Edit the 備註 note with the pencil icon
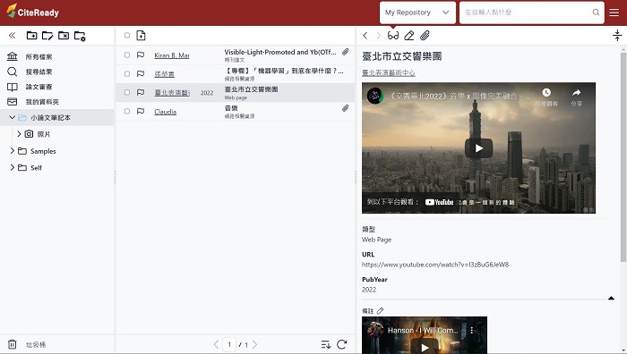 [380, 310]
